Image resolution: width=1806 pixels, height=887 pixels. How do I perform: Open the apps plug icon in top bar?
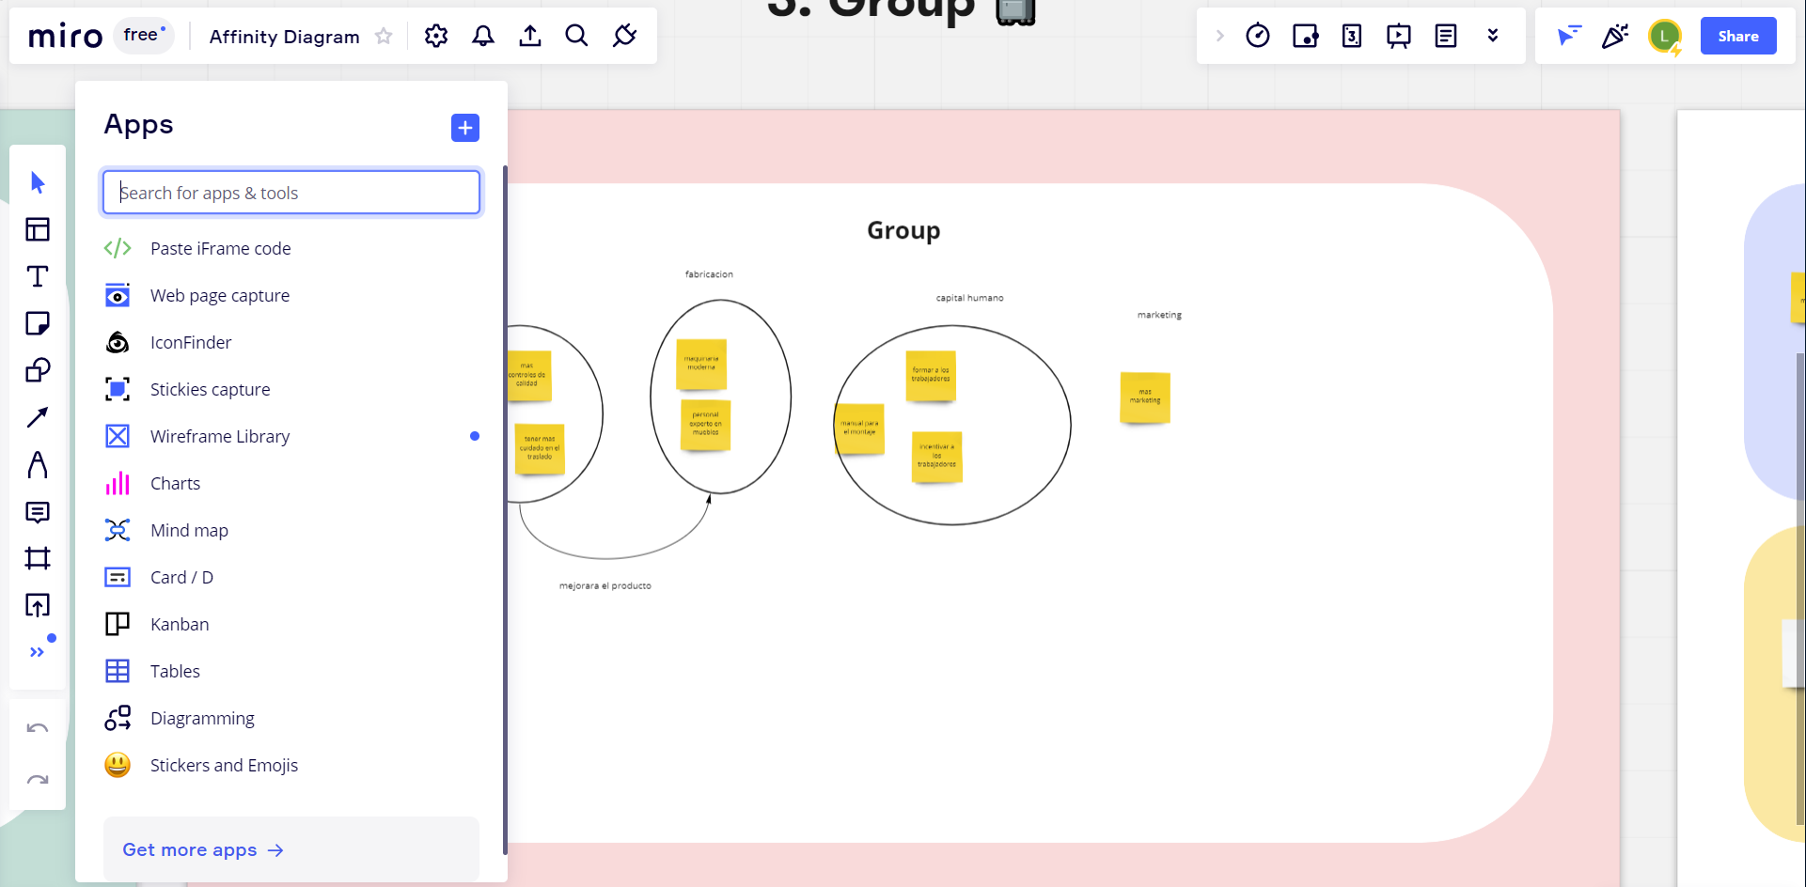[x=624, y=36]
